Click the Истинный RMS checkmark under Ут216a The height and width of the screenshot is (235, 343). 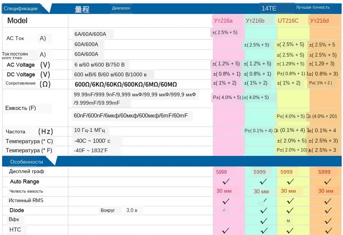(x=226, y=201)
